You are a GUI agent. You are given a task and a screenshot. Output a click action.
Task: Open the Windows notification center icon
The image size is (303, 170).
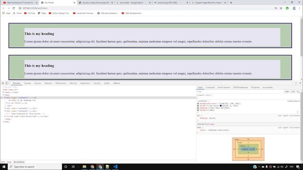click(298, 167)
